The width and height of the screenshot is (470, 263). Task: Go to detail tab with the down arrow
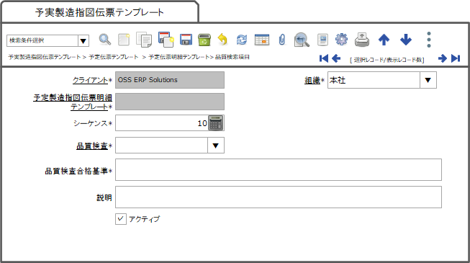click(406, 40)
